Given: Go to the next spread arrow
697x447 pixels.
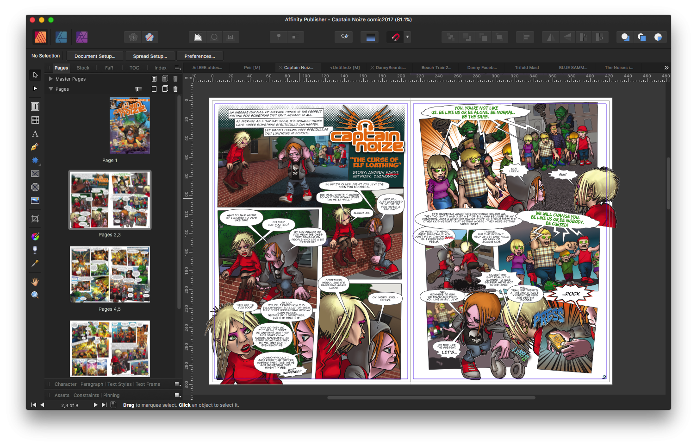Looking at the screenshot, I should click(x=95, y=405).
